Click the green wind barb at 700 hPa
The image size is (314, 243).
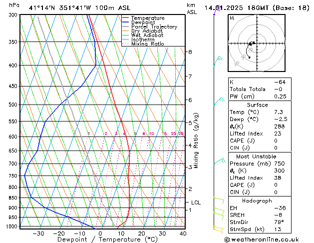pos(219,161)
